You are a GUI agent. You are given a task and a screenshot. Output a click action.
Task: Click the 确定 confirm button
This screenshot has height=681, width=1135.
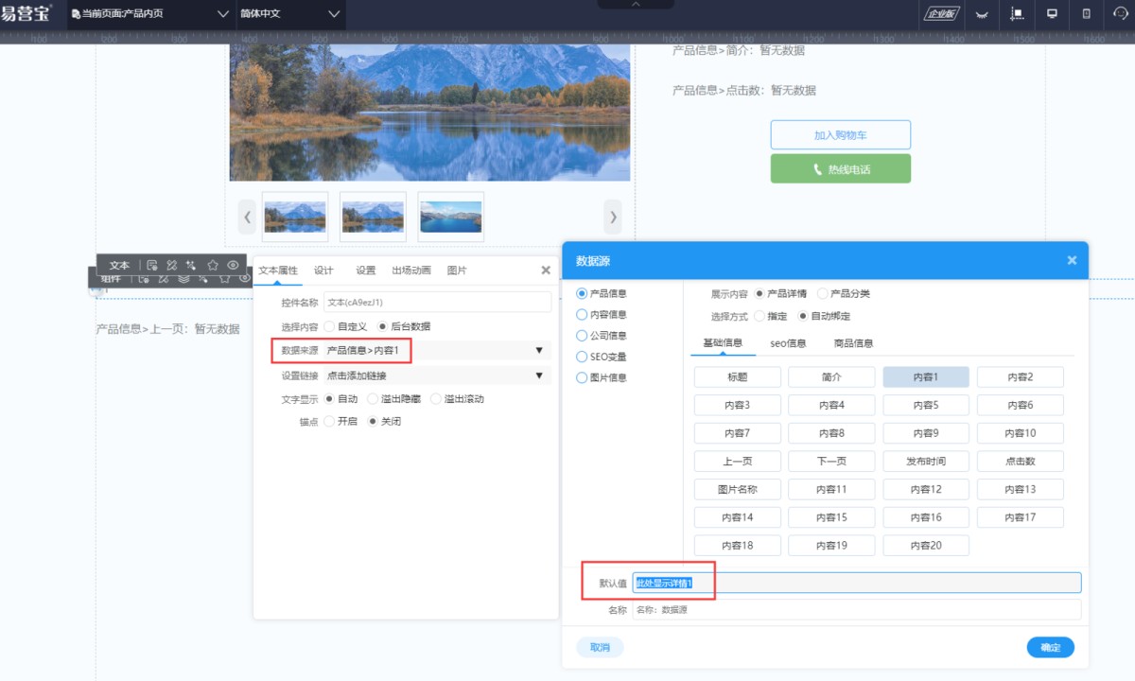pyautogui.click(x=1050, y=648)
